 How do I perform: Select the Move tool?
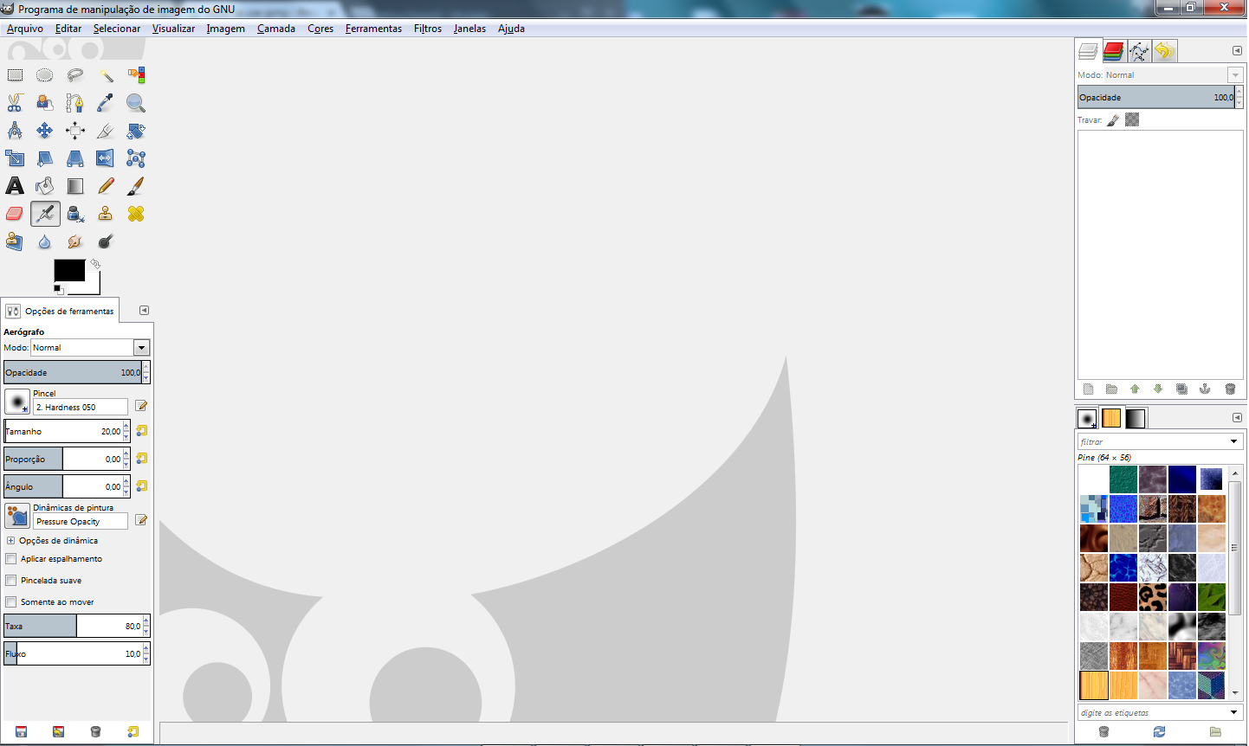point(45,131)
